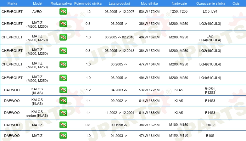Select 'KALOS sedan (KLAS)' model cell

tap(37, 114)
